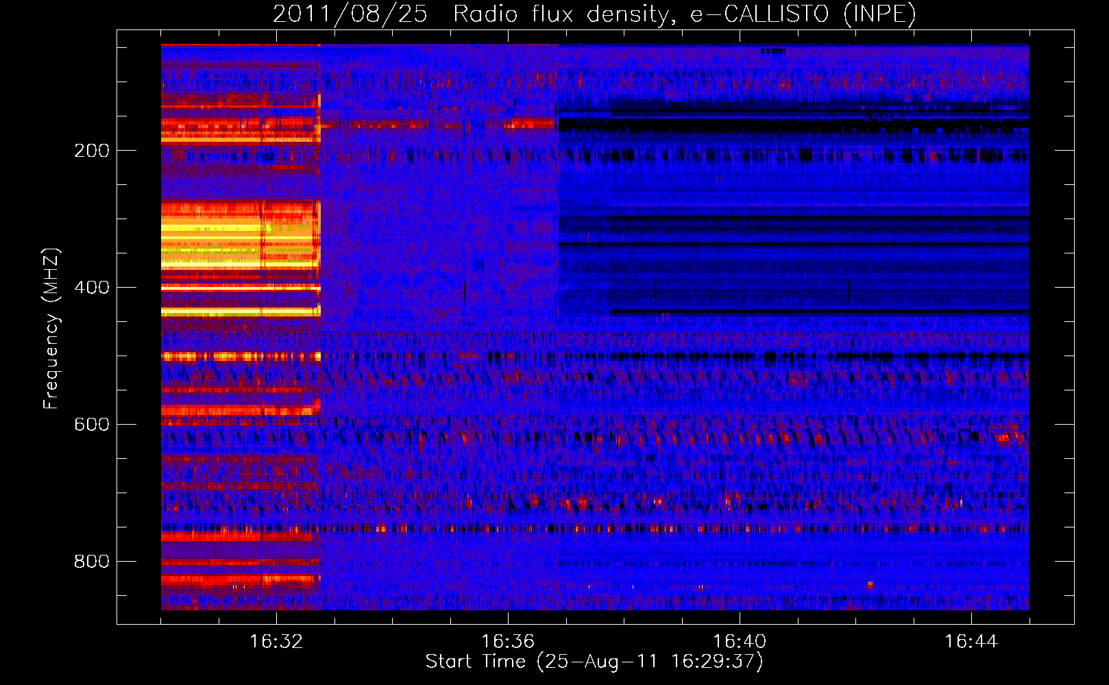The height and width of the screenshot is (685, 1109).
Task: Click the 16:44 time tick label
Action: [x=971, y=642]
